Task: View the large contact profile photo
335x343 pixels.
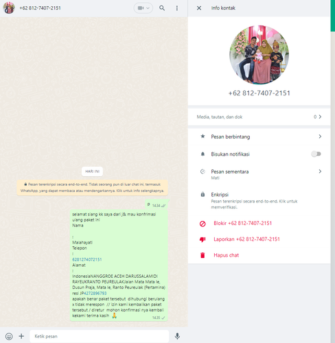Action: point(259,55)
